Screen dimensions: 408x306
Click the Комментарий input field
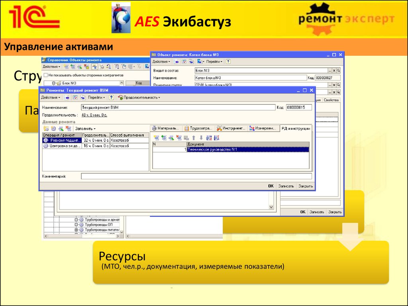pyautogui.click(x=196, y=177)
